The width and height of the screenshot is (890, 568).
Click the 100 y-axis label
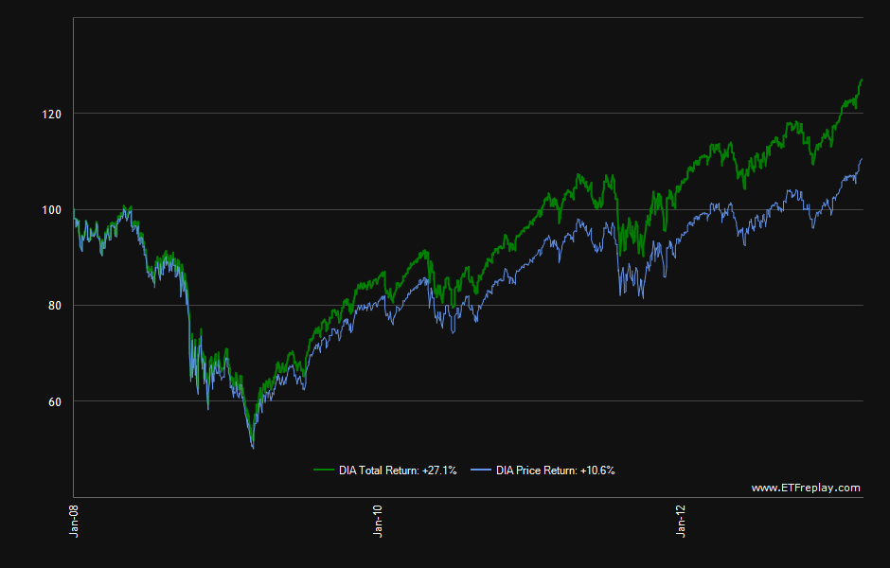52,210
